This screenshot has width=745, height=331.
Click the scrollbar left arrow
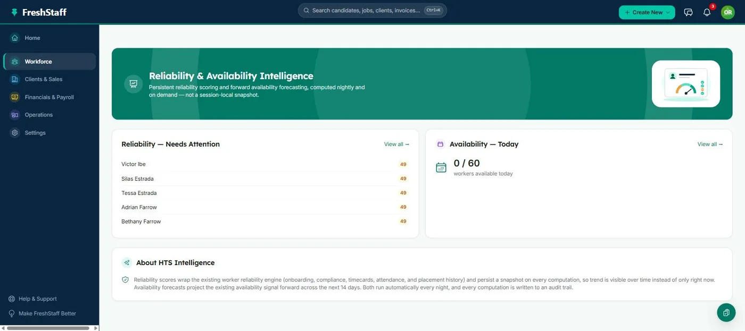[x=3, y=328]
